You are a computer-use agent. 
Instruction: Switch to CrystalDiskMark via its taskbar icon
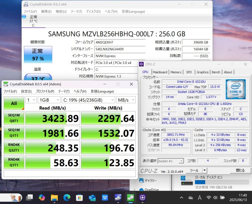click(131, 197)
